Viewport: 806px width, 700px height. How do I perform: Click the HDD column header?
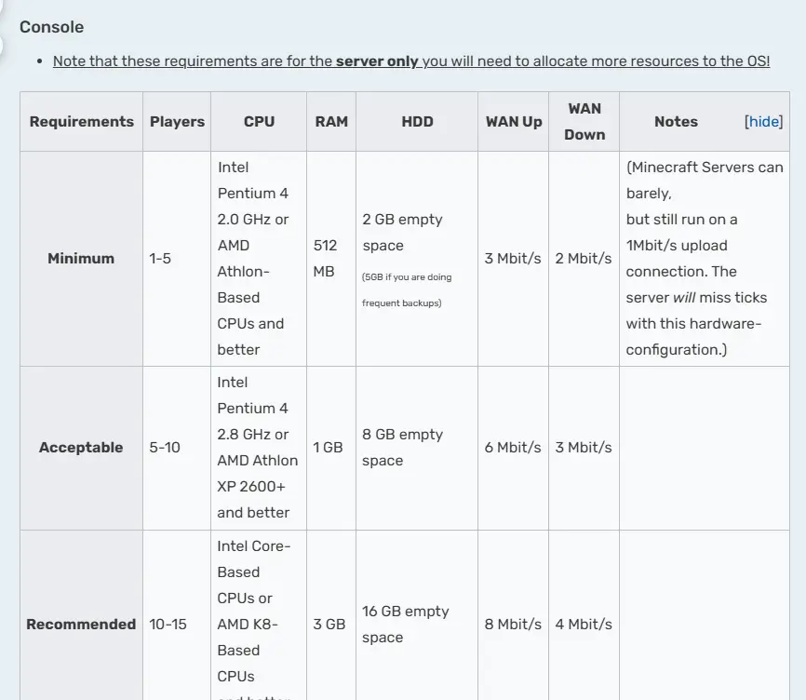[x=417, y=122]
